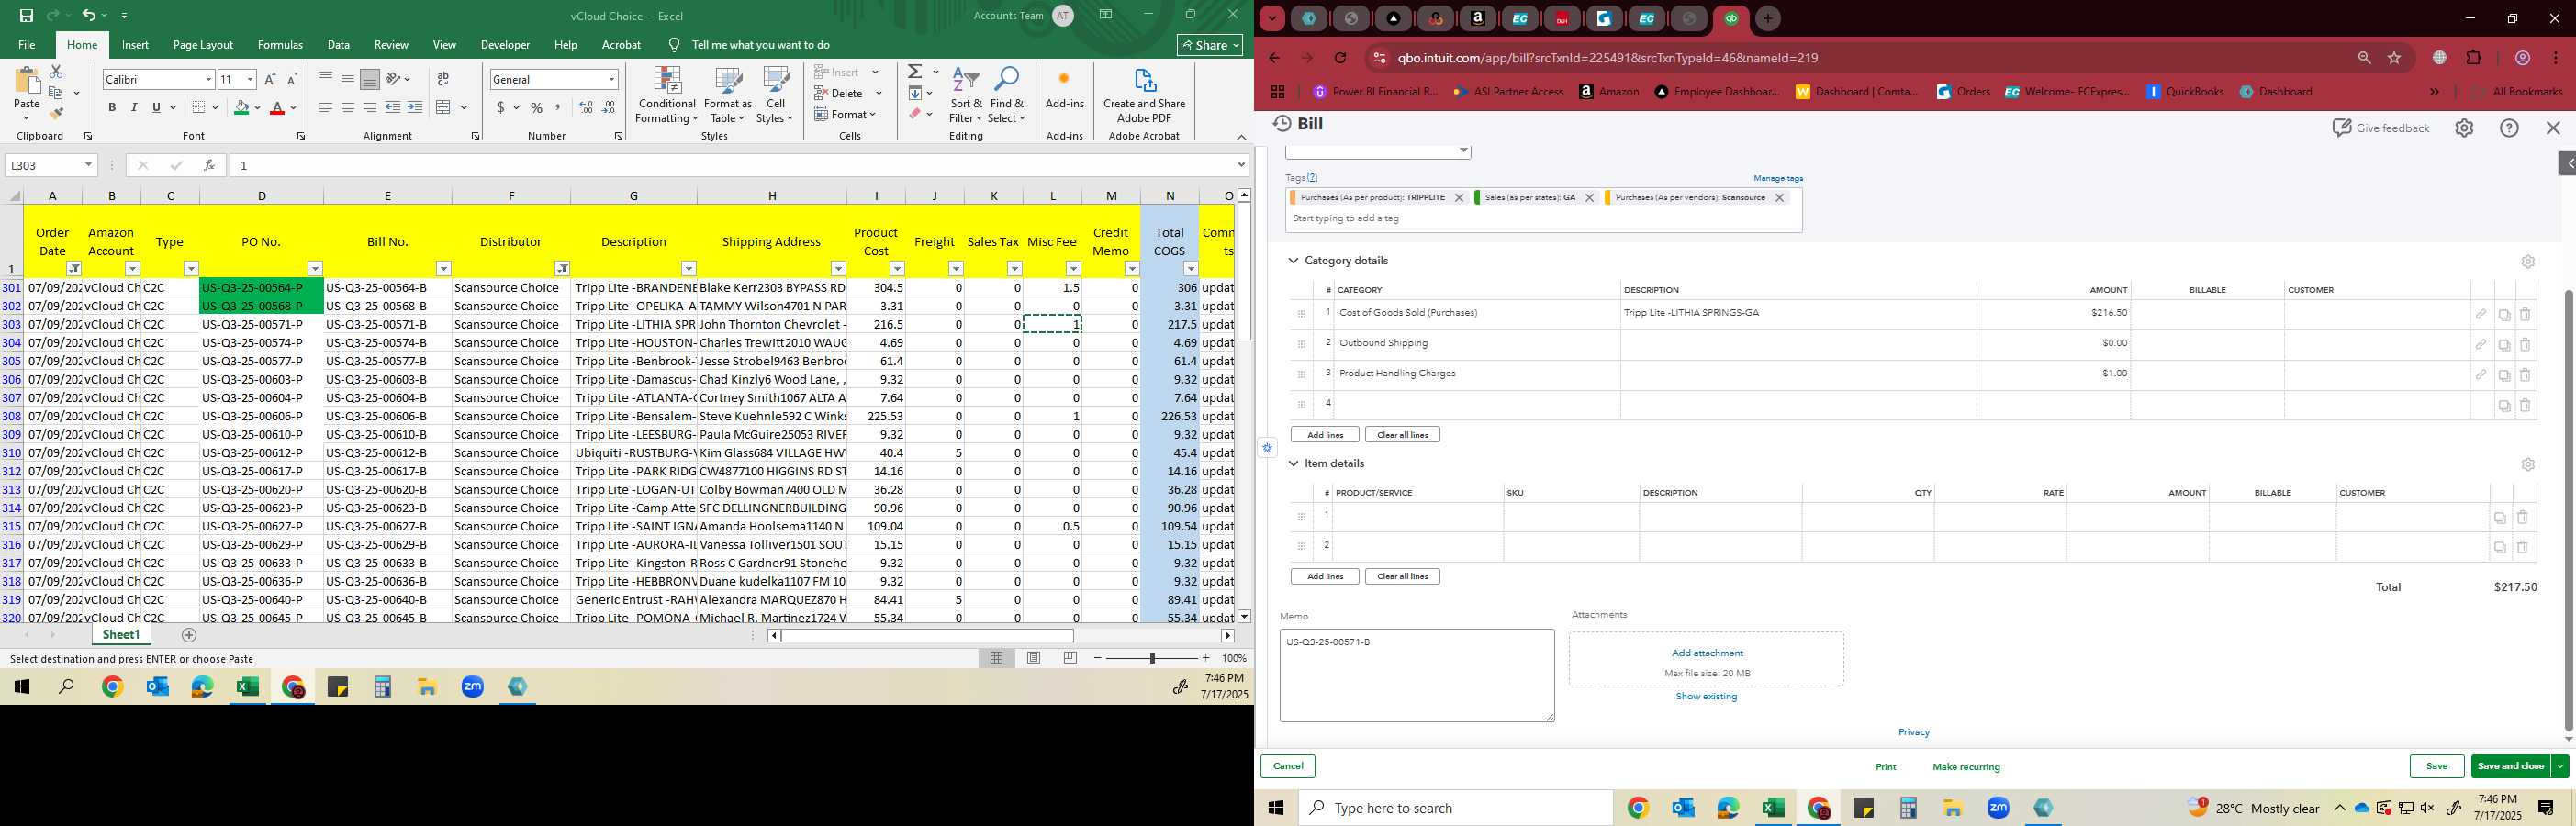Click the AutoSum sigma icon

914,72
